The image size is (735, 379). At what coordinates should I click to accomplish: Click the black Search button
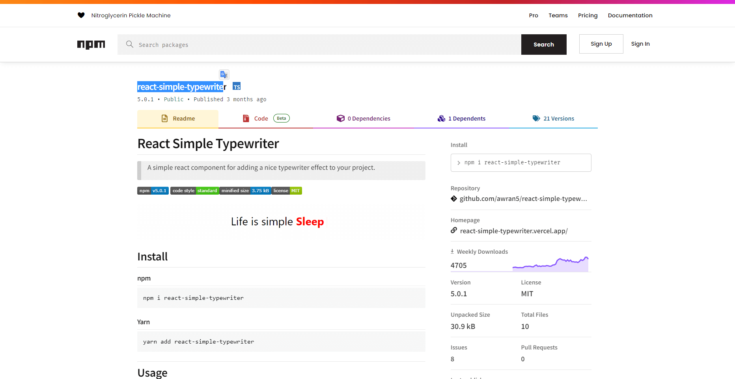pyautogui.click(x=544, y=45)
